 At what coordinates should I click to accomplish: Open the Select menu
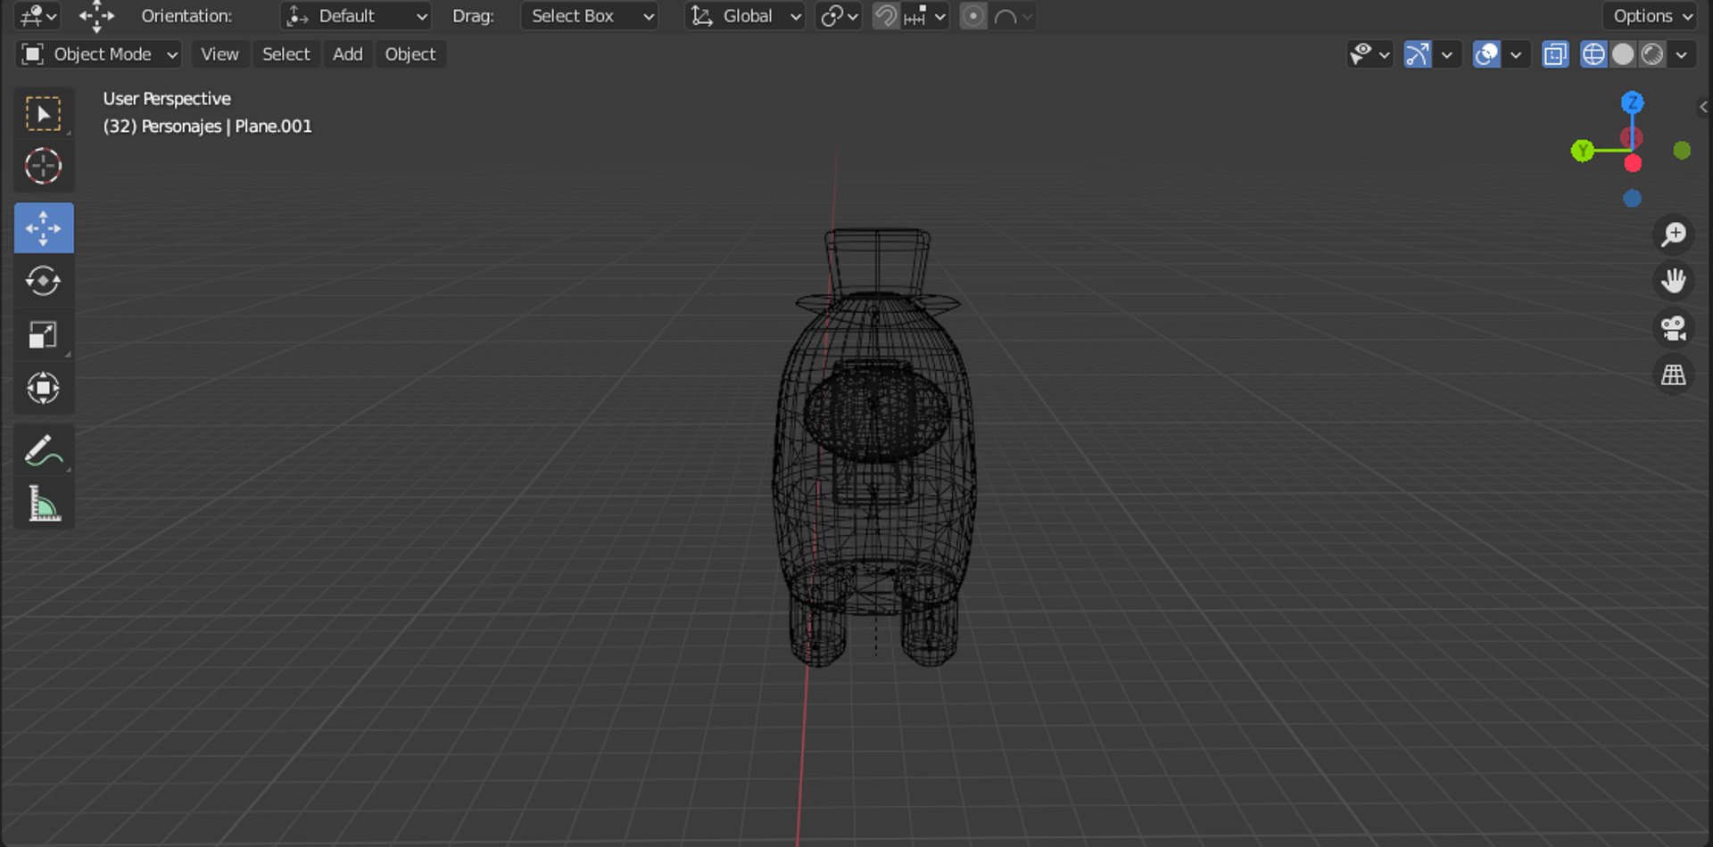pyautogui.click(x=285, y=54)
